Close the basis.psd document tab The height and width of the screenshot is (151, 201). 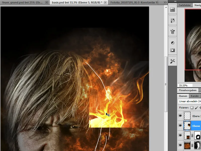(x=105, y=3)
